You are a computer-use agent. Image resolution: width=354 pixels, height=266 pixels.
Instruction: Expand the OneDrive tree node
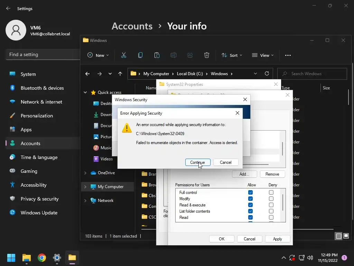85,173
